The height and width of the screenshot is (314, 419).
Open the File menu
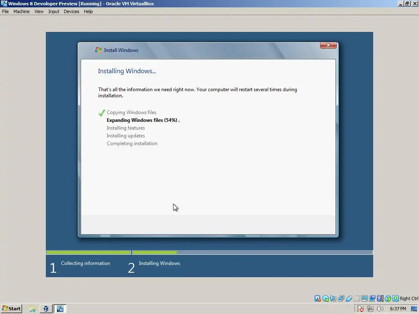tap(5, 11)
